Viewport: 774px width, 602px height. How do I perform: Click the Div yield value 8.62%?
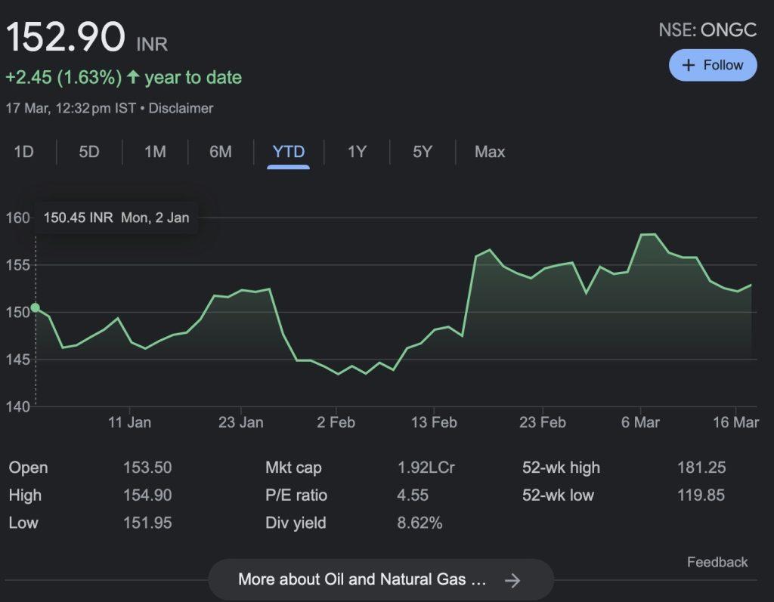pyautogui.click(x=420, y=523)
